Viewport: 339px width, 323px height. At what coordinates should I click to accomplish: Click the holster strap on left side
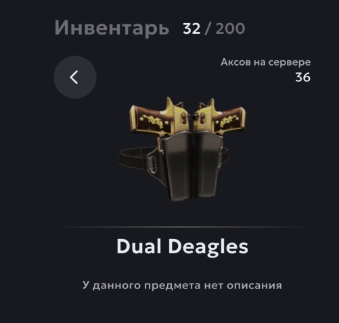(133, 158)
